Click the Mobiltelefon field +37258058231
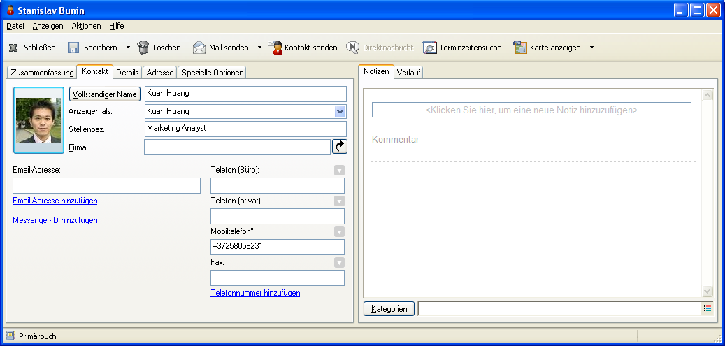The image size is (725, 346). click(278, 247)
